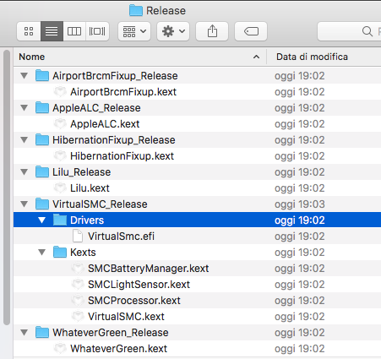Click the HibernationFixup.kext file icon
This screenshot has height=359, width=381.
pyautogui.click(x=60, y=156)
